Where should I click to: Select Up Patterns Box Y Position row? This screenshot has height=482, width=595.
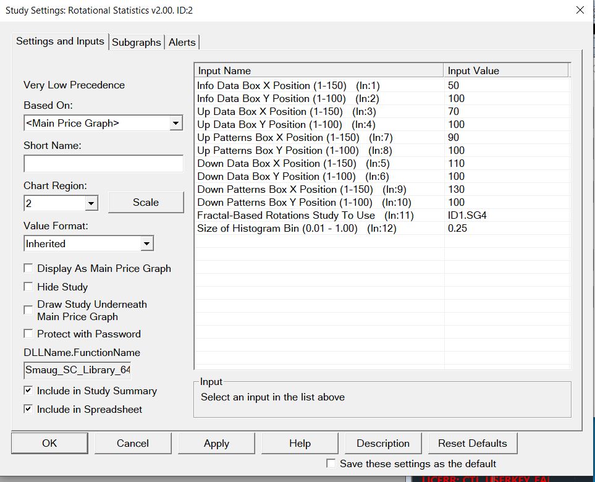tap(382, 150)
